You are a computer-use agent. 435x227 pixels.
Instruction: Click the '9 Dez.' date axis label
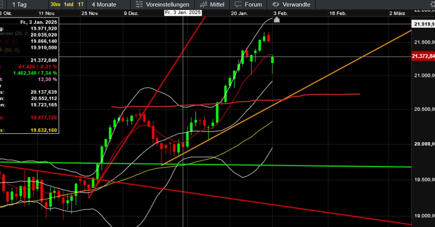coord(131,13)
